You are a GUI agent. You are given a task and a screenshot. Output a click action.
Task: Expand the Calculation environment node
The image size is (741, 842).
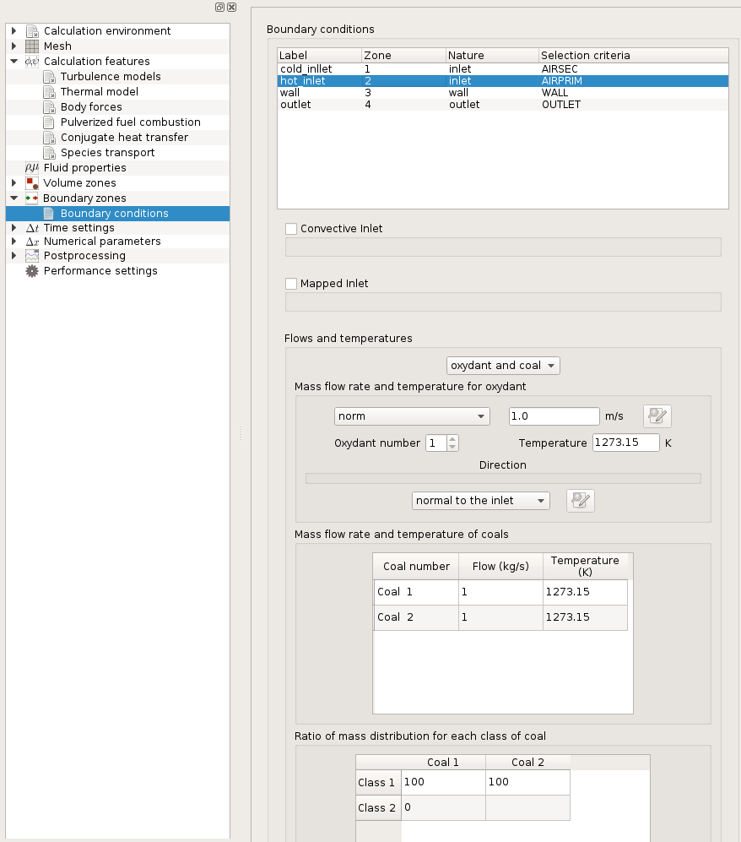point(14,31)
